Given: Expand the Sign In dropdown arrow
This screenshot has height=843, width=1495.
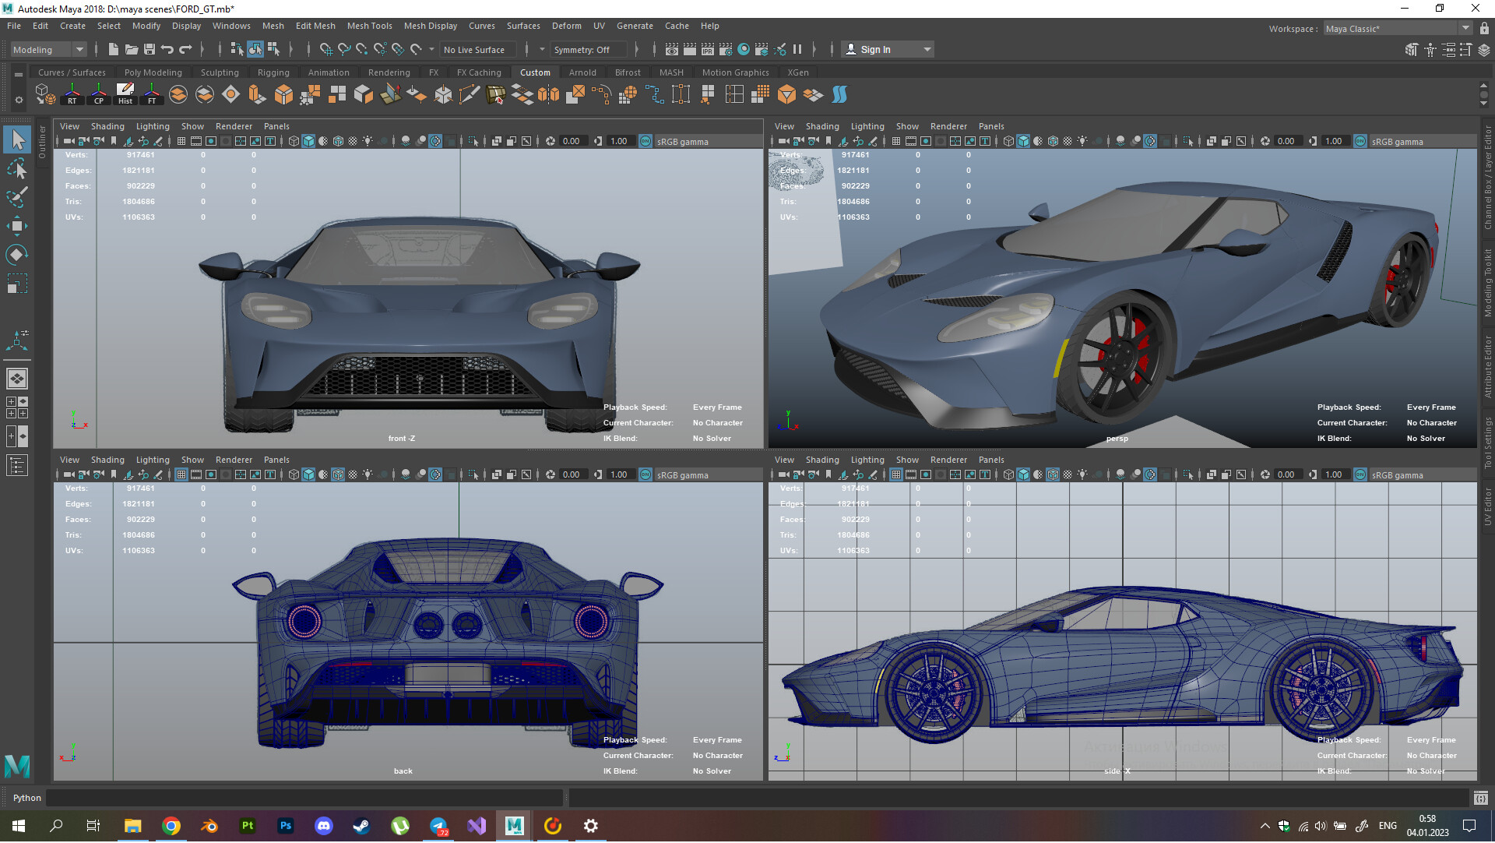Looking at the screenshot, I should [x=926, y=49].
